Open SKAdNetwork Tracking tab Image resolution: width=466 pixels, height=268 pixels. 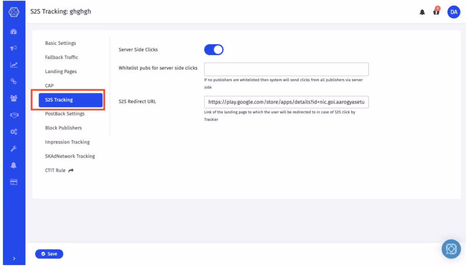70,156
